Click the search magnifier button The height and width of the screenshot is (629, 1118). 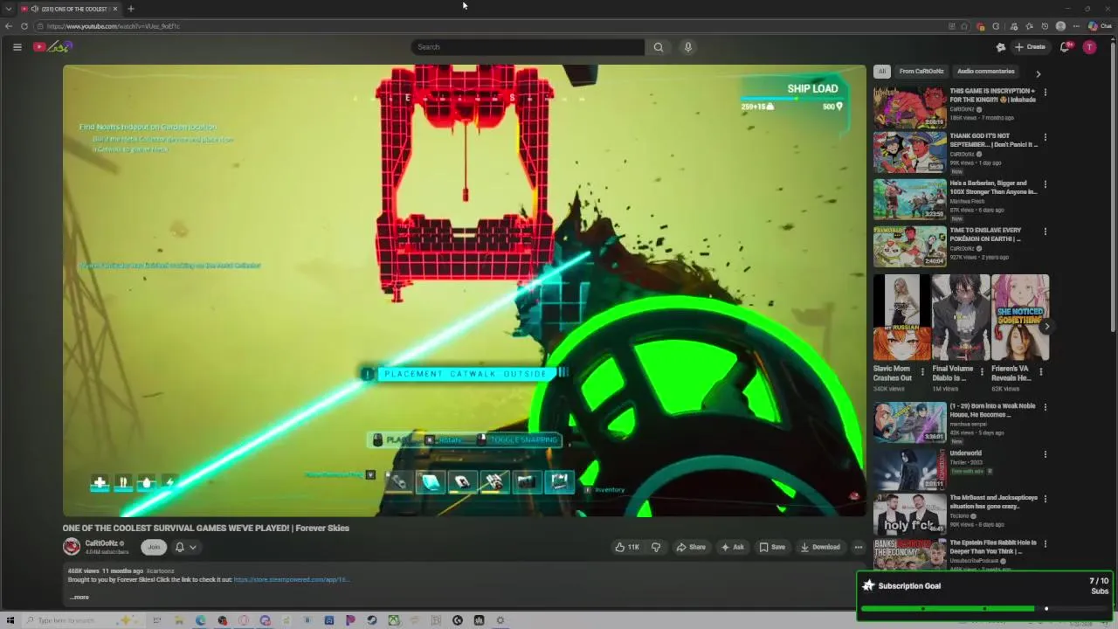(x=659, y=47)
